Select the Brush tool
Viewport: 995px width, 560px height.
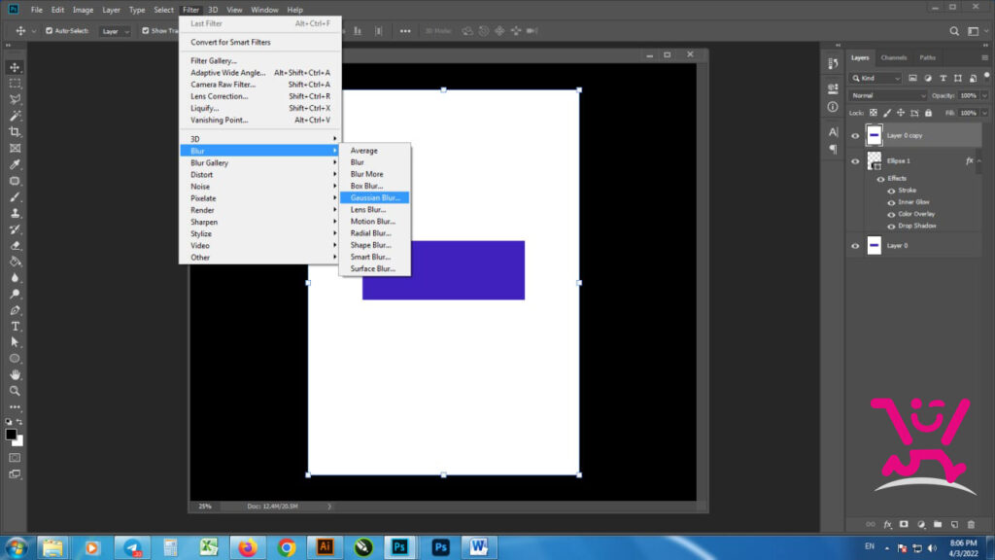click(x=15, y=196)
